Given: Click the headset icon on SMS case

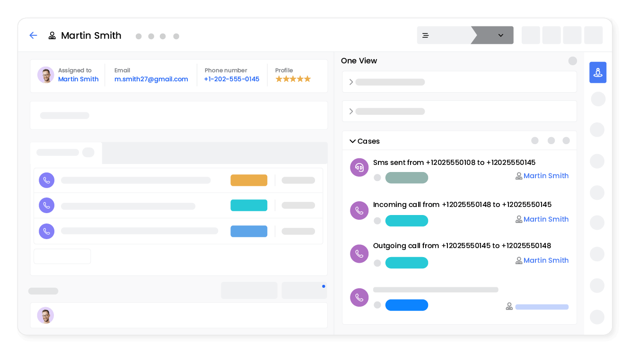Looking at the screenshot, I should (359, 167).
